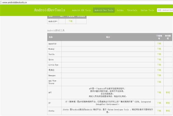Select the Spoon name cell
The image size is (173, 116).
point(54,60)
